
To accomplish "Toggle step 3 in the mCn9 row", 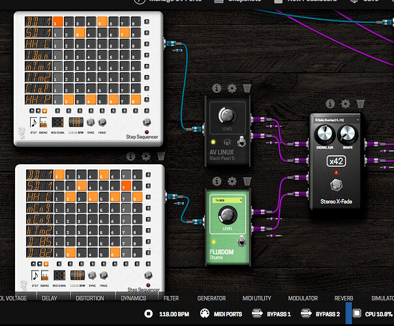I will [82, 208].
